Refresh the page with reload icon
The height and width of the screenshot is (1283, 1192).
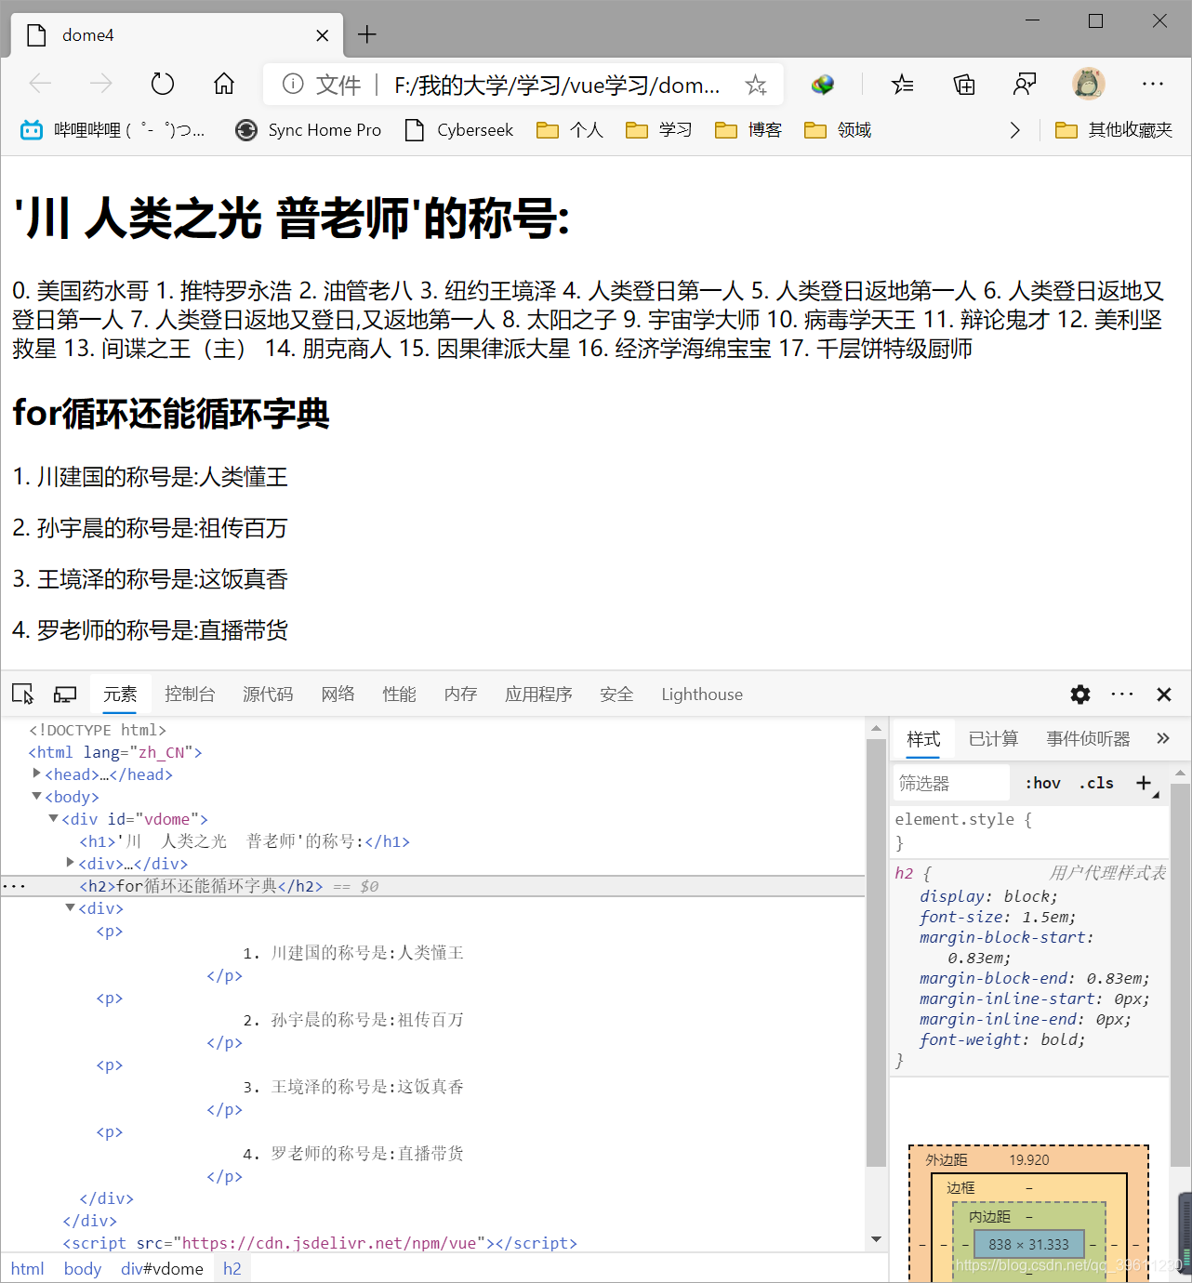pos(163,84)
